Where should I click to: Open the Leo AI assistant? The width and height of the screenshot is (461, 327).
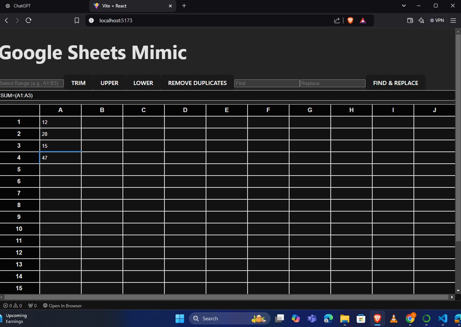[x=421, y=20]
